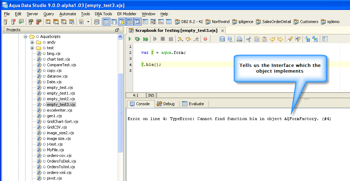Open the dropdown arrow beside the script icon
This screenshot has height=181, width=350.
[x=88, y=22]
